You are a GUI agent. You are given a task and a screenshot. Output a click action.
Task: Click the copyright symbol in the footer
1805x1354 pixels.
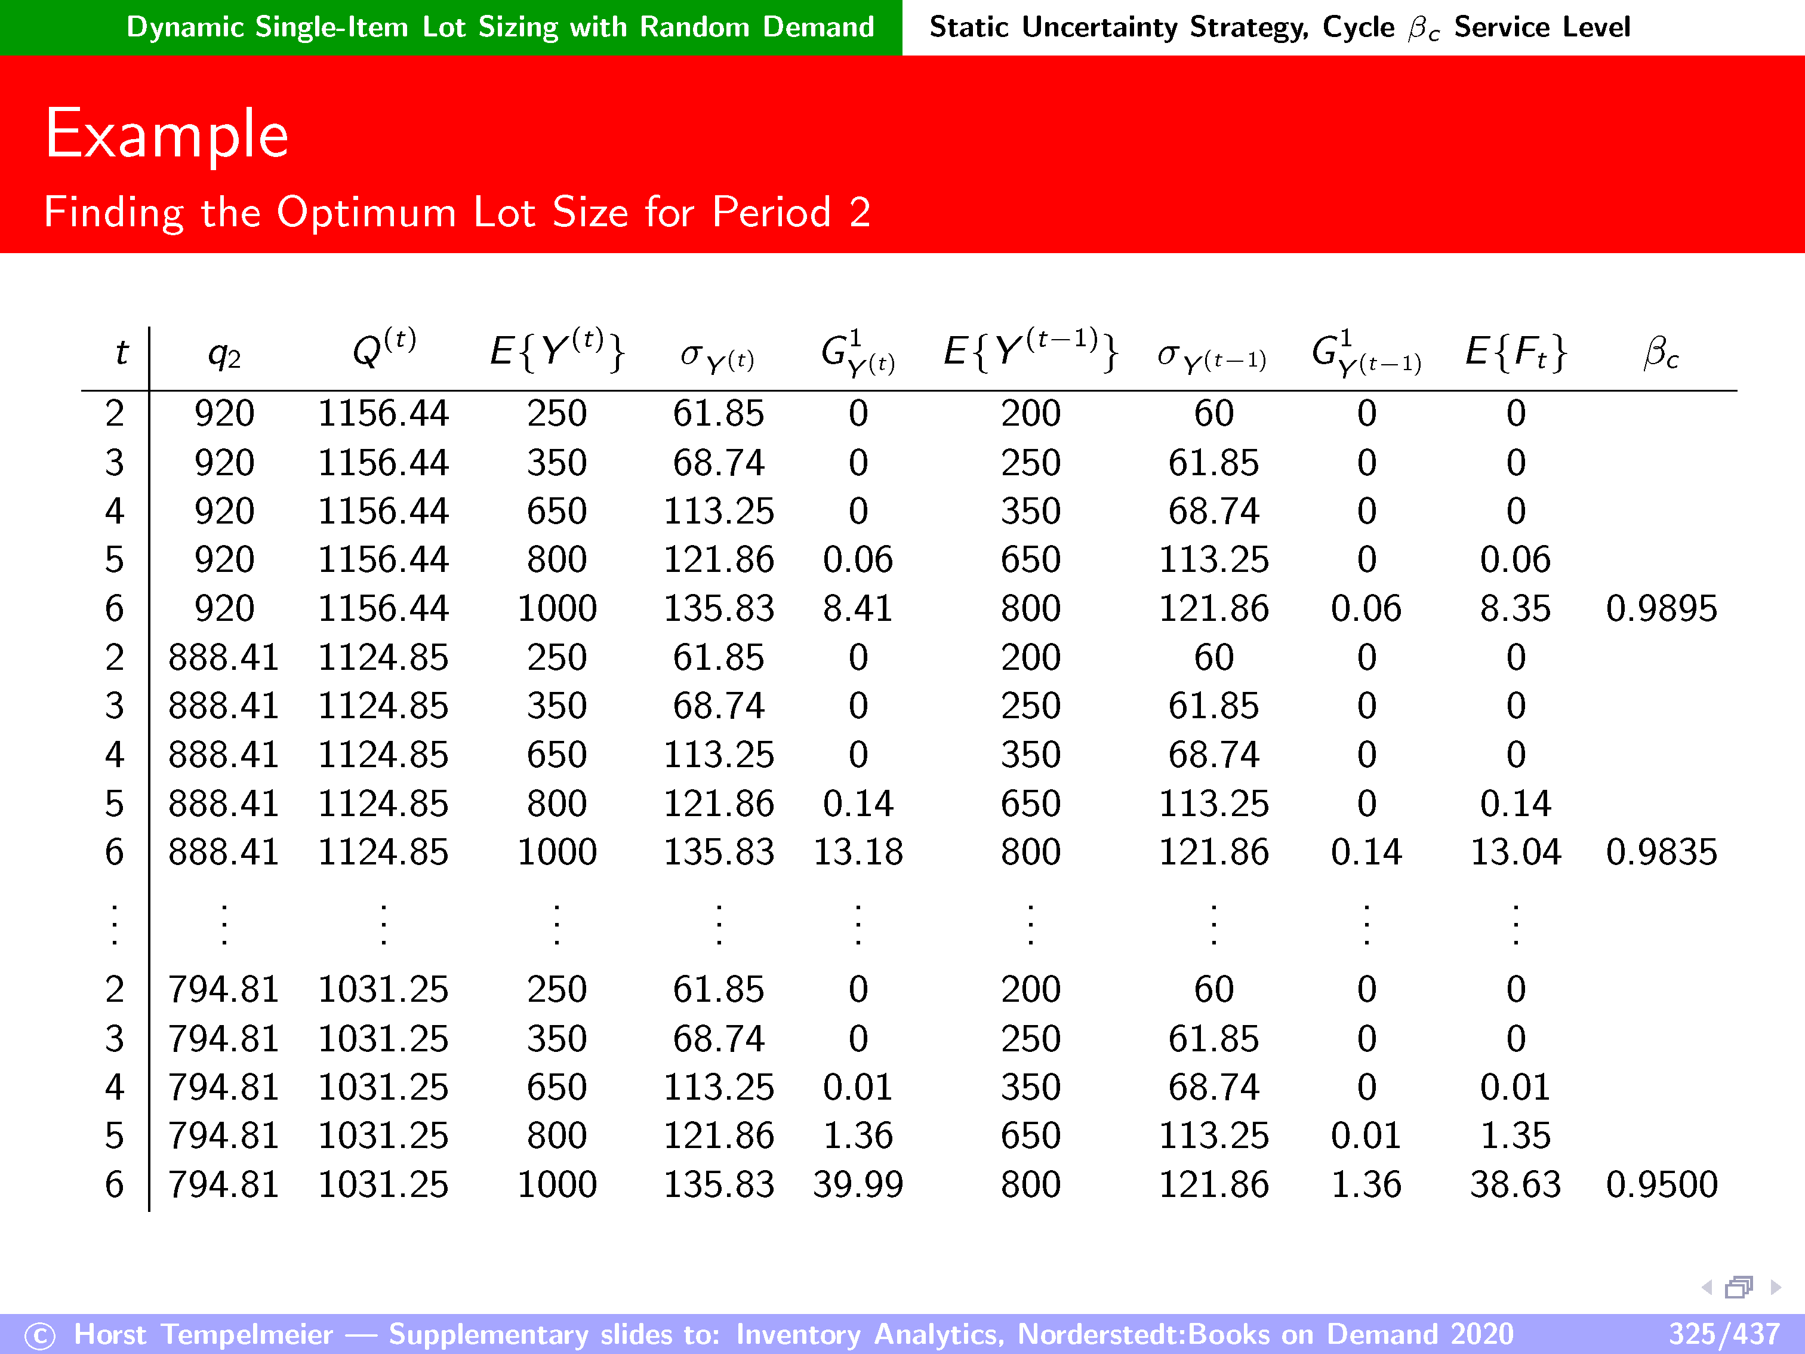point(39,1336)
